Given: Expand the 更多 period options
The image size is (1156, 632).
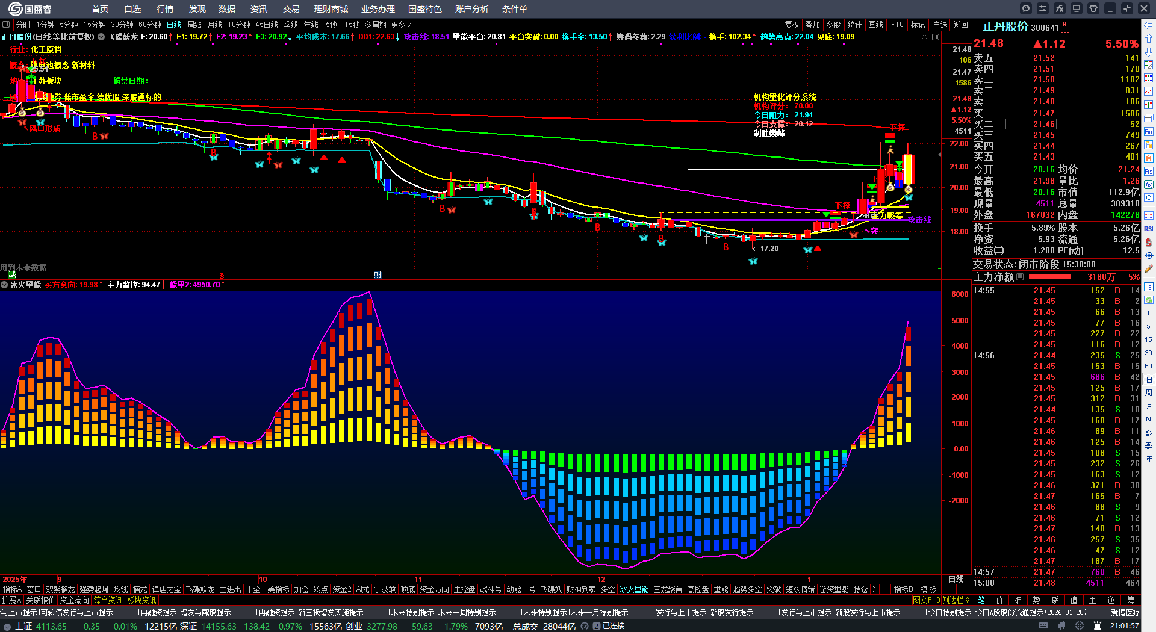Looking at the screenshot, I should point(401,25).
